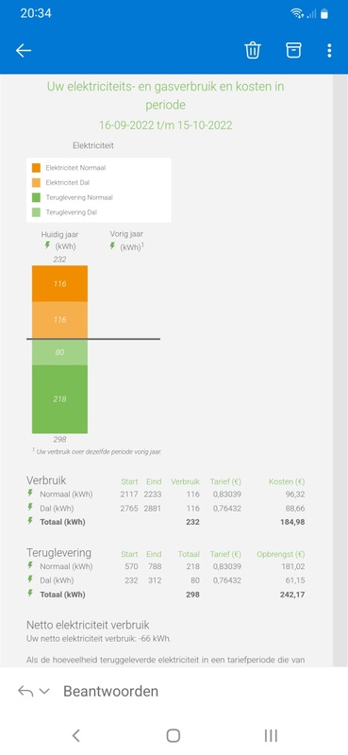Archive the email using the box icon

[x=293, y=50]
